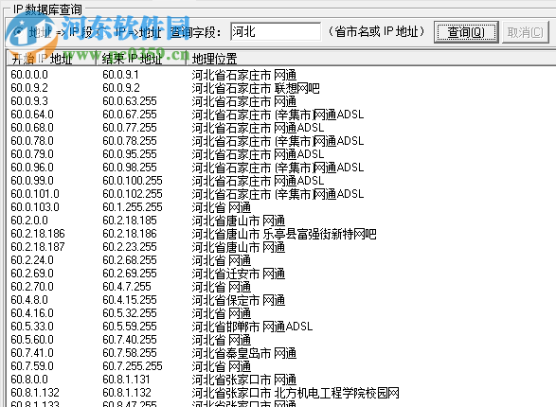Select start IP cell 60.4.8.0
Screen dimensions: 556x407
pos(29,300)
